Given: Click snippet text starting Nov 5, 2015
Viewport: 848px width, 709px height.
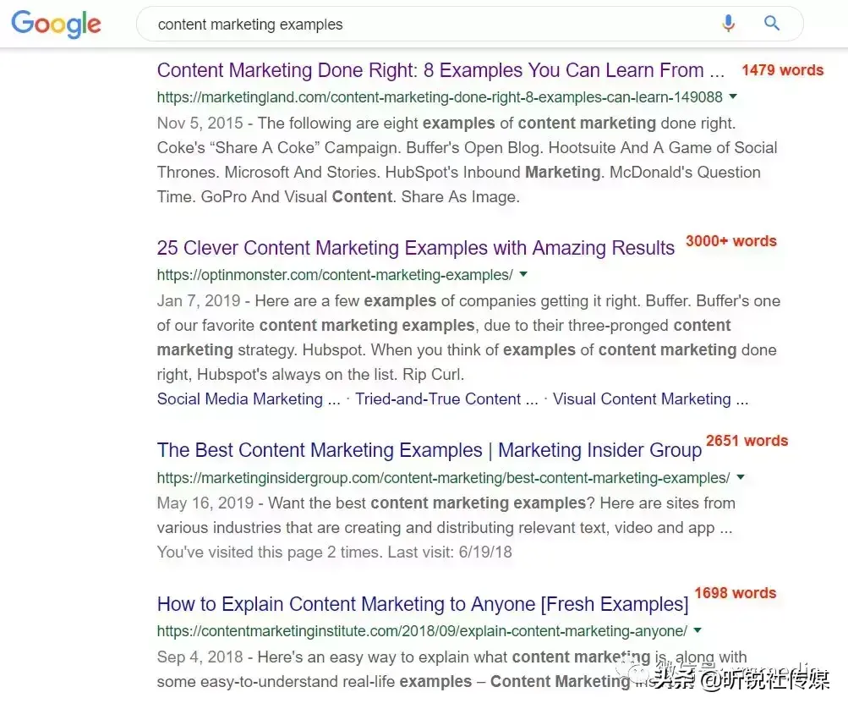Looking at the screenshot, I should point(468,160).
